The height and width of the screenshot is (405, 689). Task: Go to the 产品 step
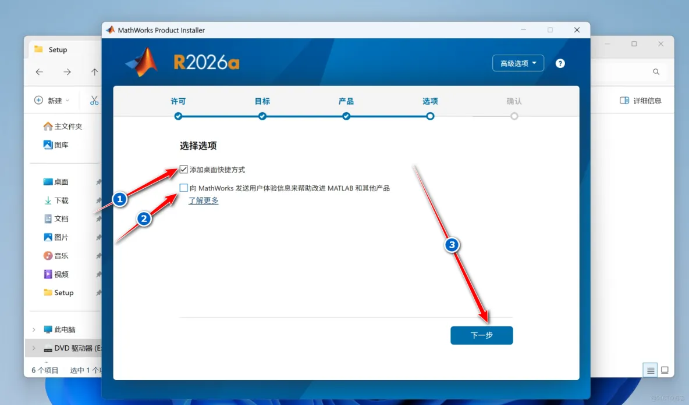[x=346, y=101]
